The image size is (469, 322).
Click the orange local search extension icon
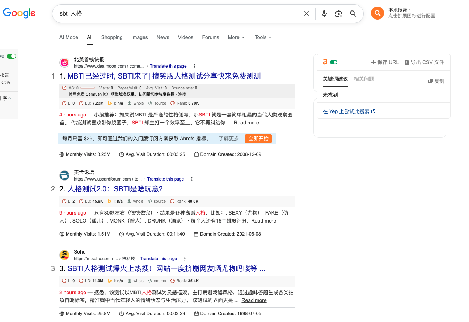point(377,13)
